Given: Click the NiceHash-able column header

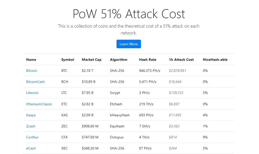Looking at the screenshot, I should [x=215, y=60].
